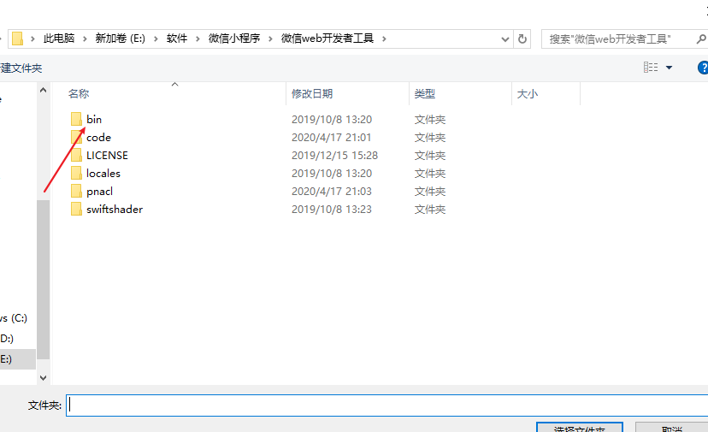Click the address bar folder icon
Screen dimensions: 708x432
click(17, 38)
